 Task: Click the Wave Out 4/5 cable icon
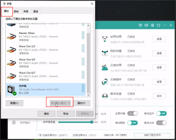(x=11, y=63)
